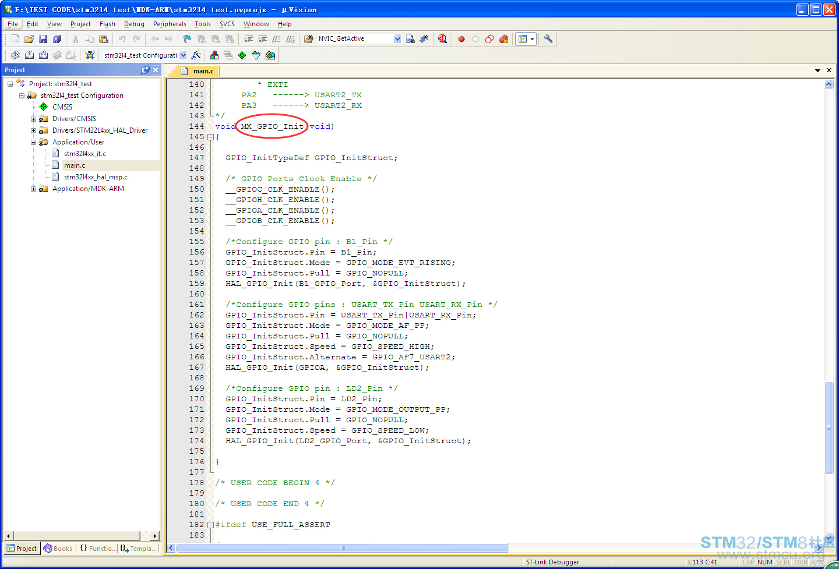Click the Disable All Breakpoints icon

tap(489, 39)
